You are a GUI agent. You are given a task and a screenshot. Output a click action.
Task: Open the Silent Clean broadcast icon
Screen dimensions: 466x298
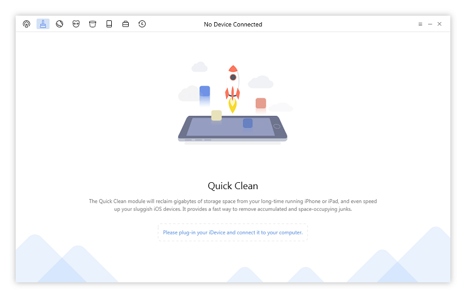tap(26, 24)
